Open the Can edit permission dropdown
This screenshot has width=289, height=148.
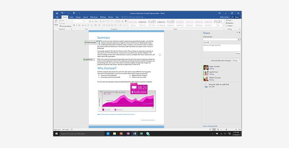coord(207,42)
